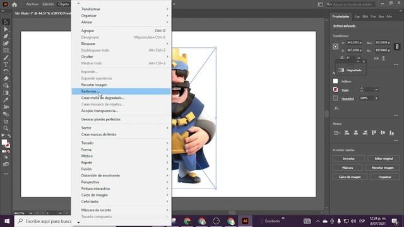Click the Windows search box
The image size is (404, 227).
coord(44,221)
